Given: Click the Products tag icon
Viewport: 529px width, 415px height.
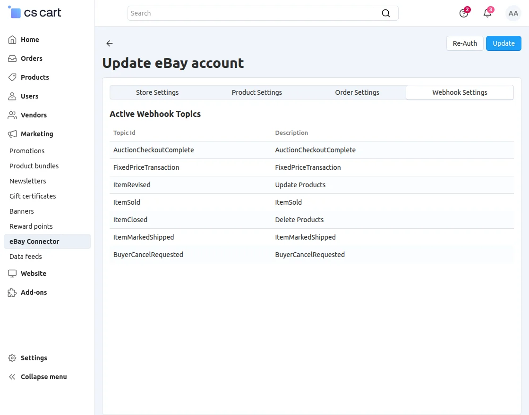Looking at the screenshot, I should [x=12, y=77].
